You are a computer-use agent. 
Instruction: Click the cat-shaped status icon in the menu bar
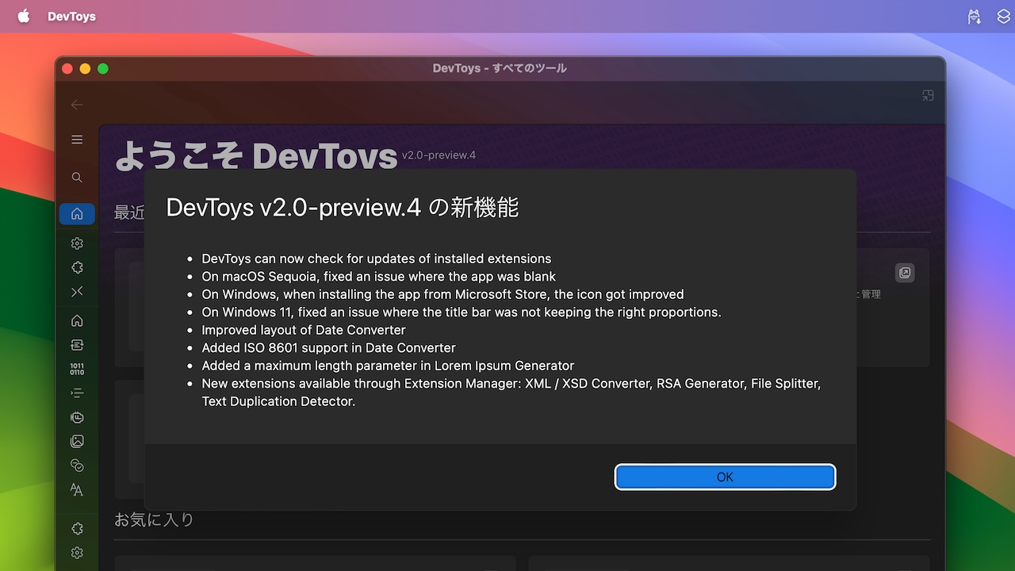(x=975, y=17)
